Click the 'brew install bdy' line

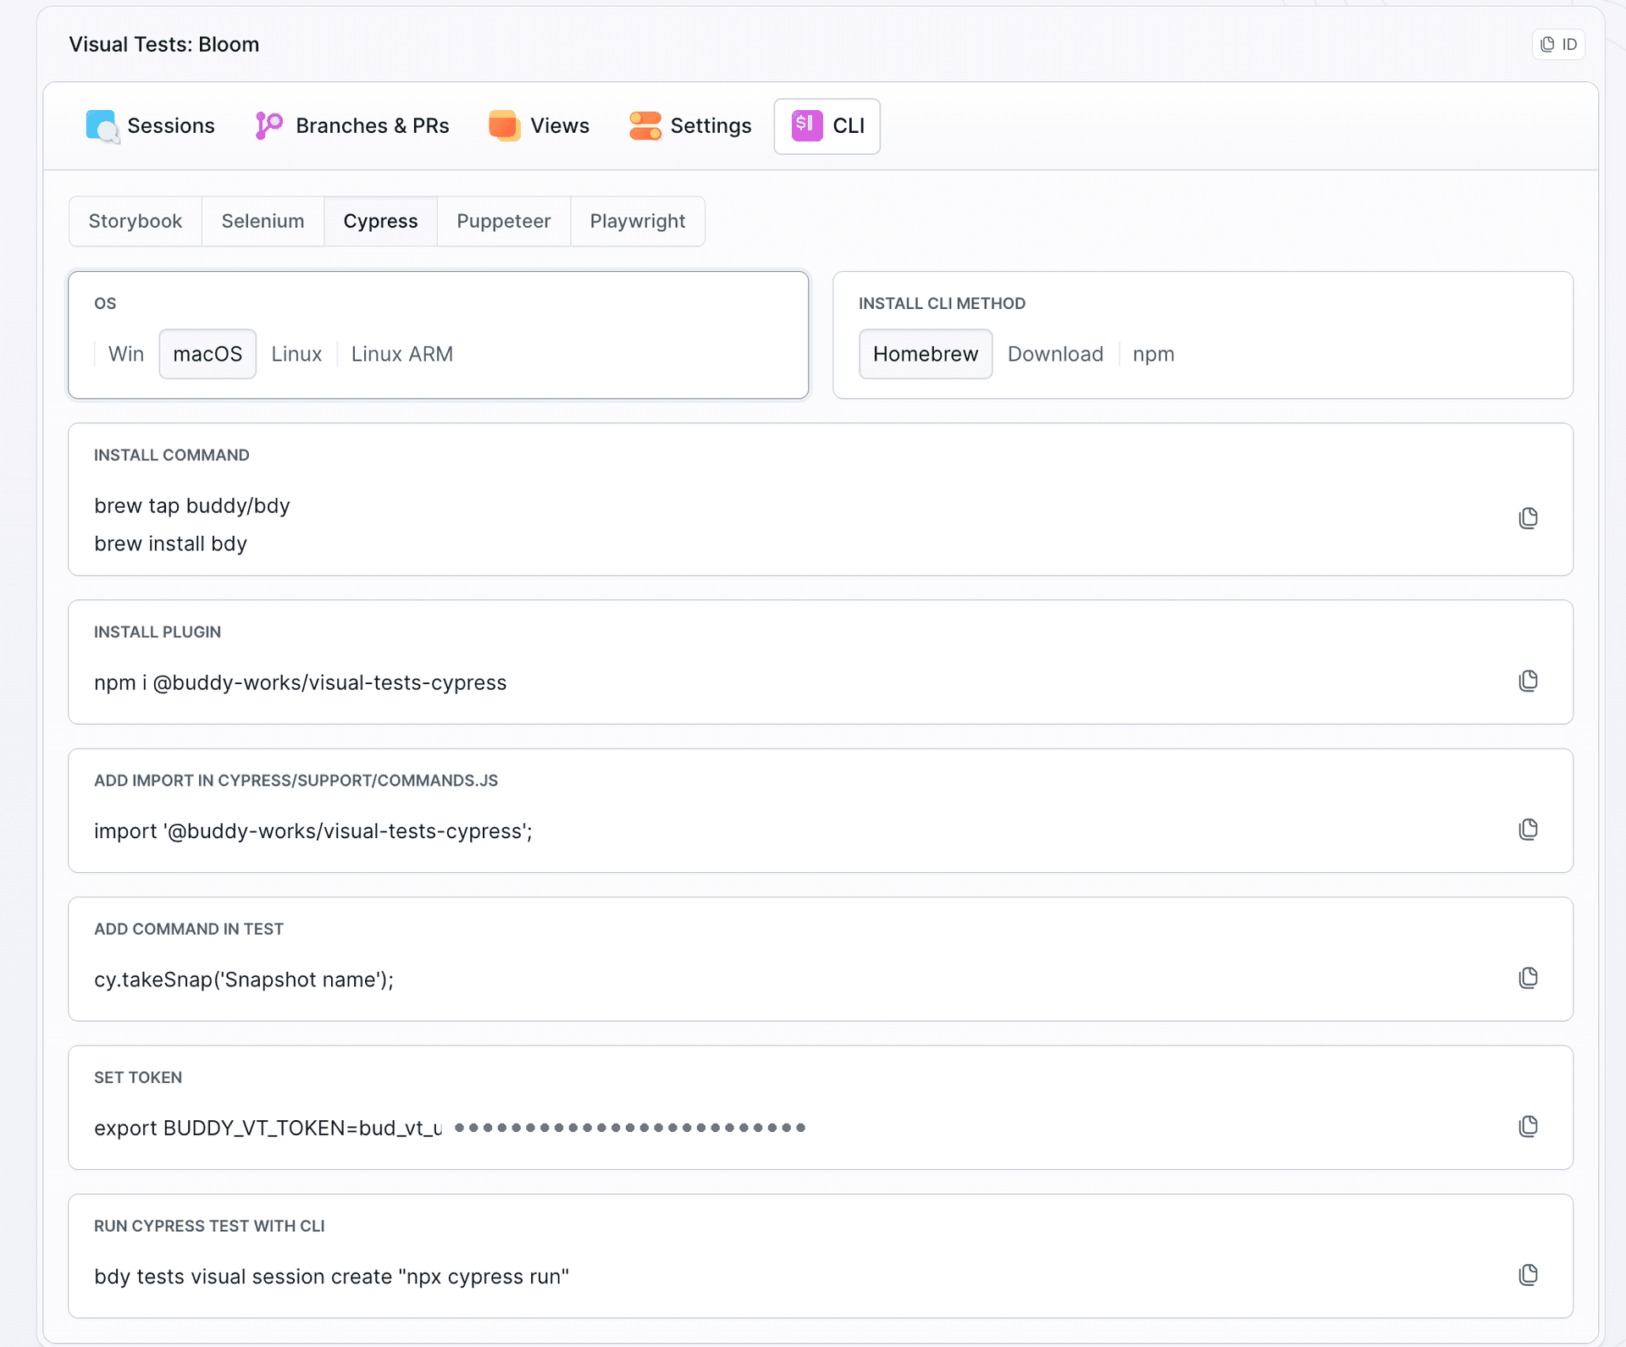[171, 544]
